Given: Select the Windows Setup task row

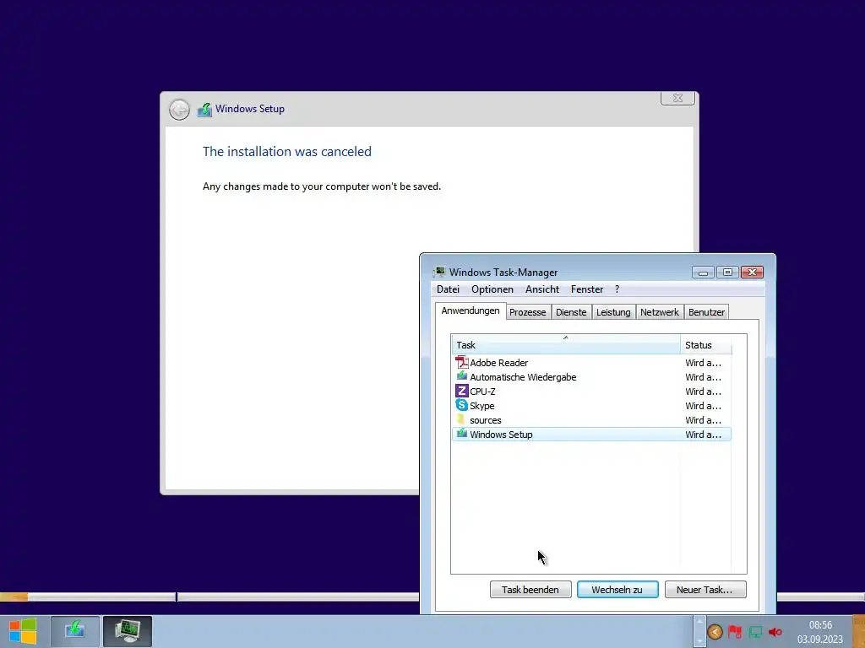Looking at the screenshot, I should 591,435.
